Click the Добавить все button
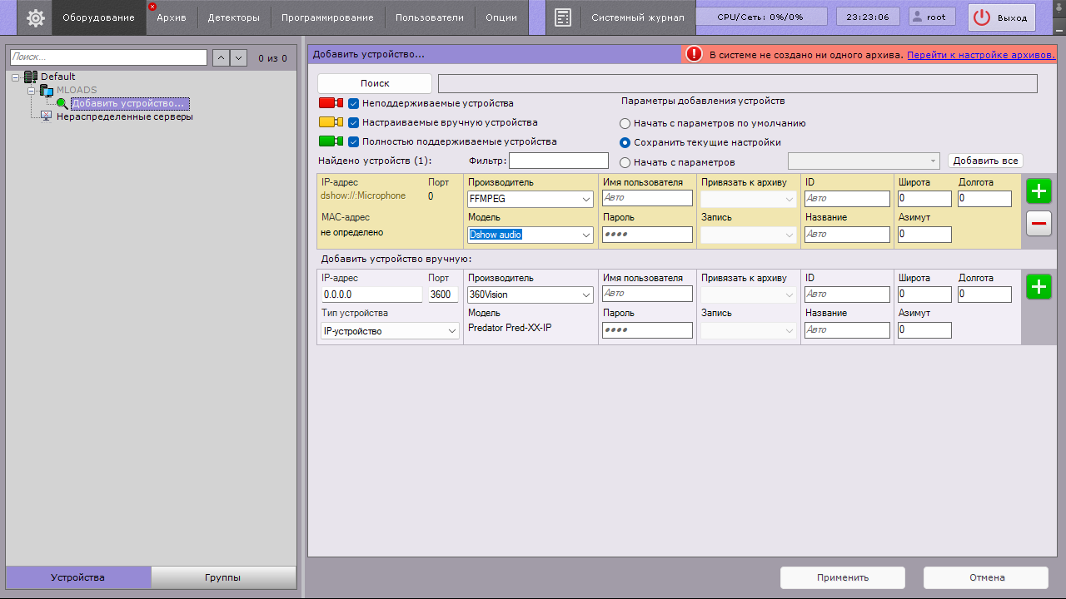 [985, 161]
